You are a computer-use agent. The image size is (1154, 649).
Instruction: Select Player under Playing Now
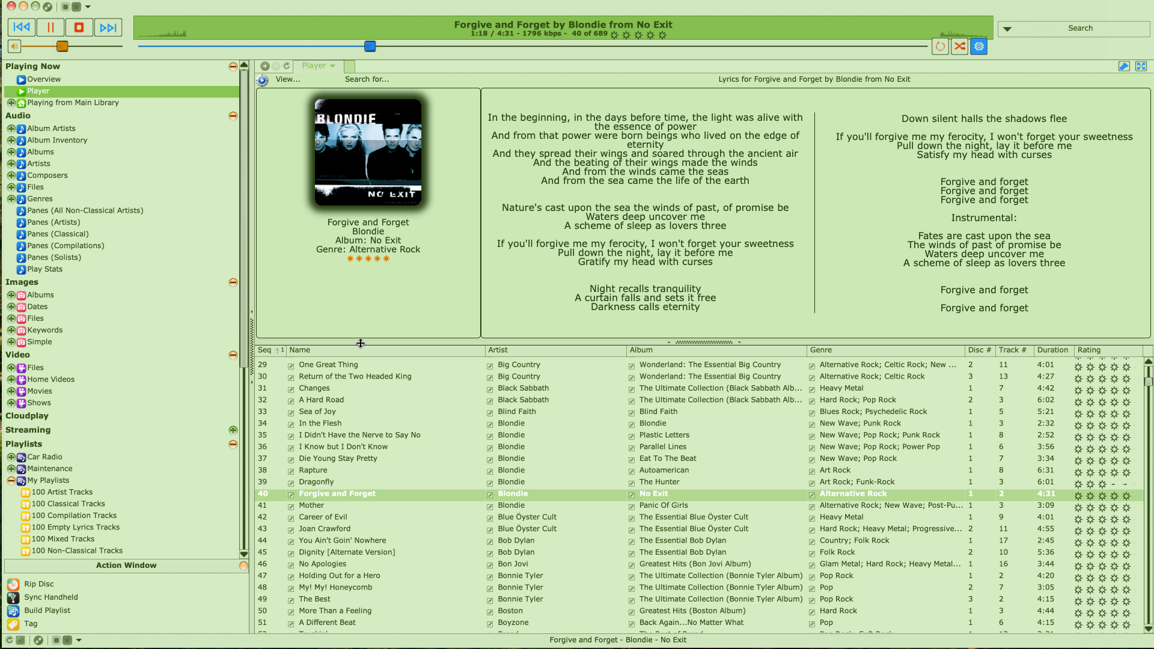click(121, 91)
